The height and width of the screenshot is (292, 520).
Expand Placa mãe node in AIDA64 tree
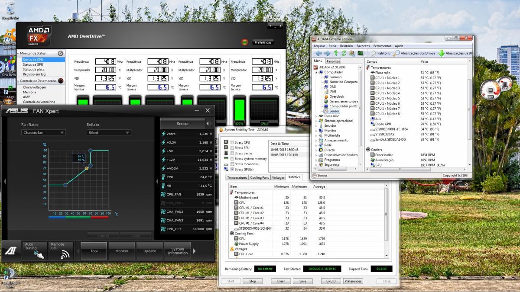316,116
